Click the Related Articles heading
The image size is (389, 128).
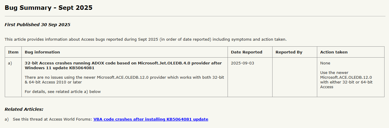pos(24,109)
